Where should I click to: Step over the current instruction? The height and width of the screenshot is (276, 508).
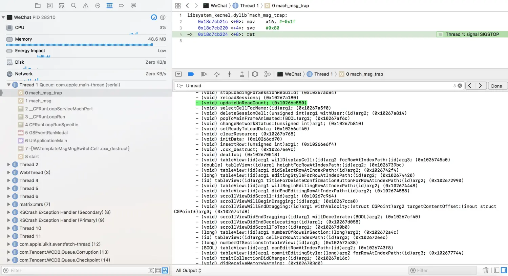(x=217, y=74)
